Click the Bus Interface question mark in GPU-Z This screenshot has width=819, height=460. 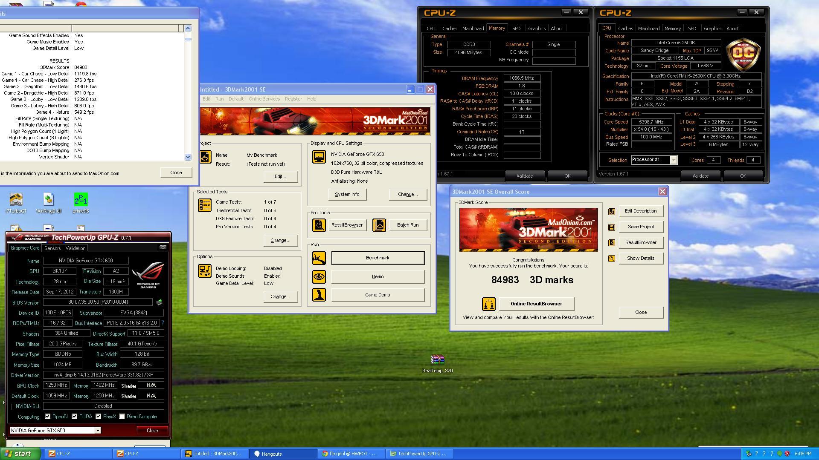163,323
